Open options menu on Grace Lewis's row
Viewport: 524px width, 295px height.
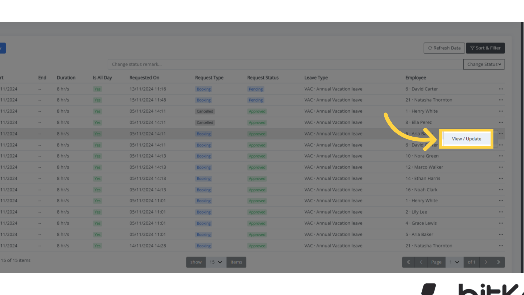(x=501, y=223)
